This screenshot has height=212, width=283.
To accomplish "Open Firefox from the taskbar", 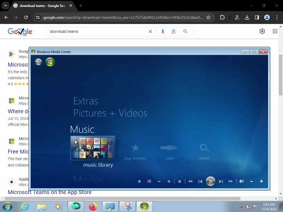I will (93, 206).
